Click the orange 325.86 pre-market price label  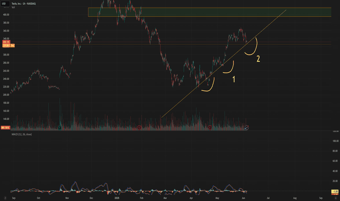(6, 46)
